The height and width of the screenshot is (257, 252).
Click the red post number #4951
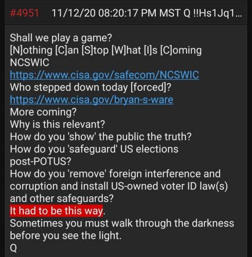point(24,13)
